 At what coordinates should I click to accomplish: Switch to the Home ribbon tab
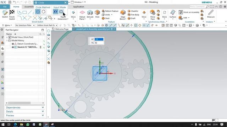click(16, 7)
